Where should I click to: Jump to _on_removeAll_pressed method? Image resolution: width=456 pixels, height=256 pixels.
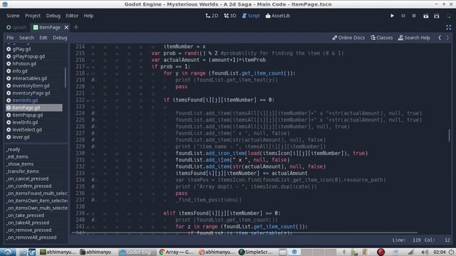click(31, 238)
